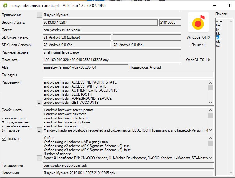Select the android.hardware.screen.portrait feature line
235x178 pixels.
(68, 110)
